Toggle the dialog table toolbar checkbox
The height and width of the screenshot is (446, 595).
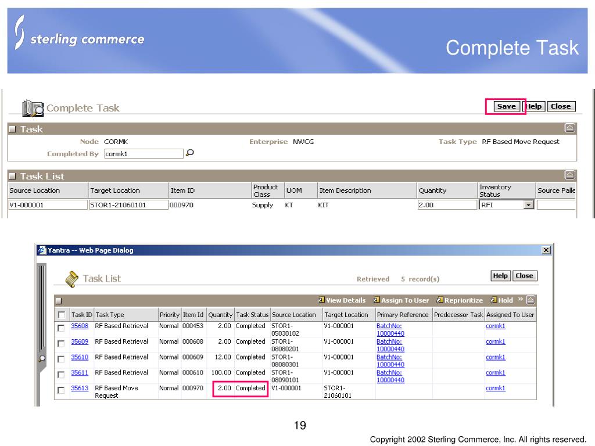click(59, 301)
